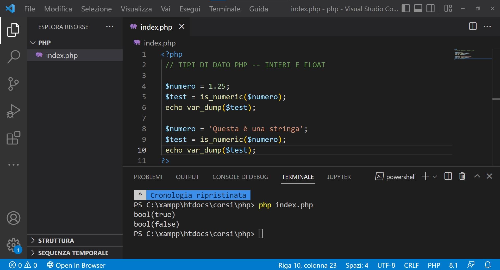Image resolution: width=500 pixels, height=270 pixels.
Task: Open the Search view in activity bar
Action: tap(13, 57)
